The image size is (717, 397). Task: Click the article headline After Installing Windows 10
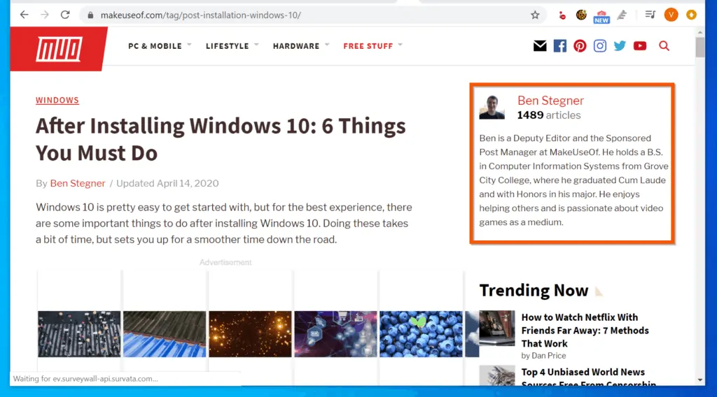(x=221, y=139)
